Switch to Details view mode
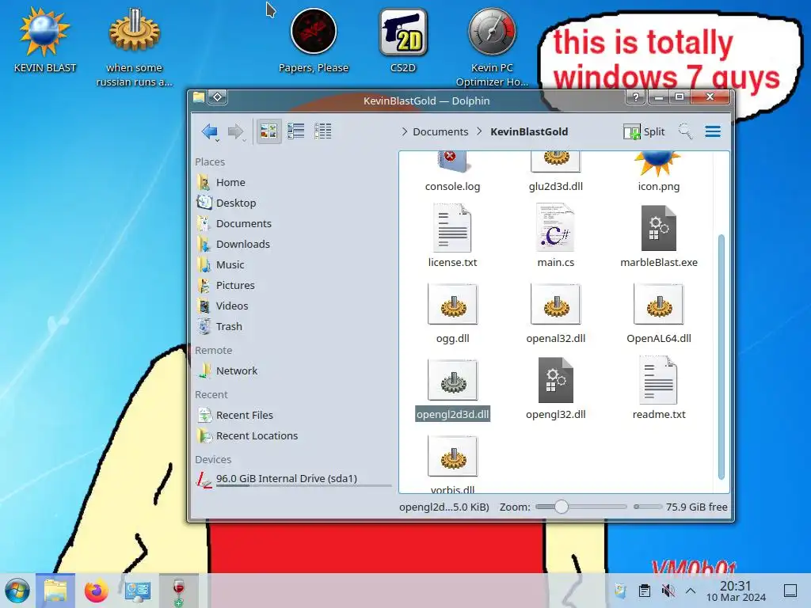The height and width of the screenshot is (608, 811). click(x=323, y=131)
